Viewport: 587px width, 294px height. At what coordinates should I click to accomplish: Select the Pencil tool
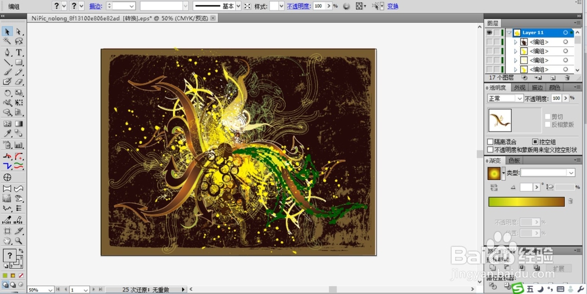pos(19,72)
